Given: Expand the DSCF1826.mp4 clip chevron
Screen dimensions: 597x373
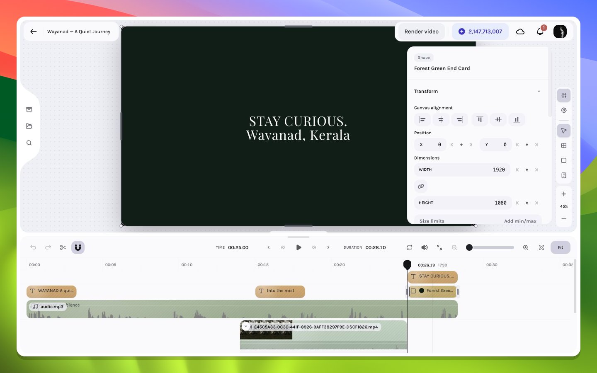Looking at the screenshot, I should 246,326.
